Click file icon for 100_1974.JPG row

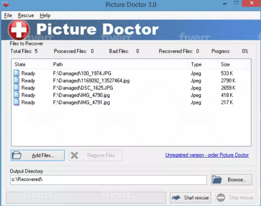click(16, 73)
